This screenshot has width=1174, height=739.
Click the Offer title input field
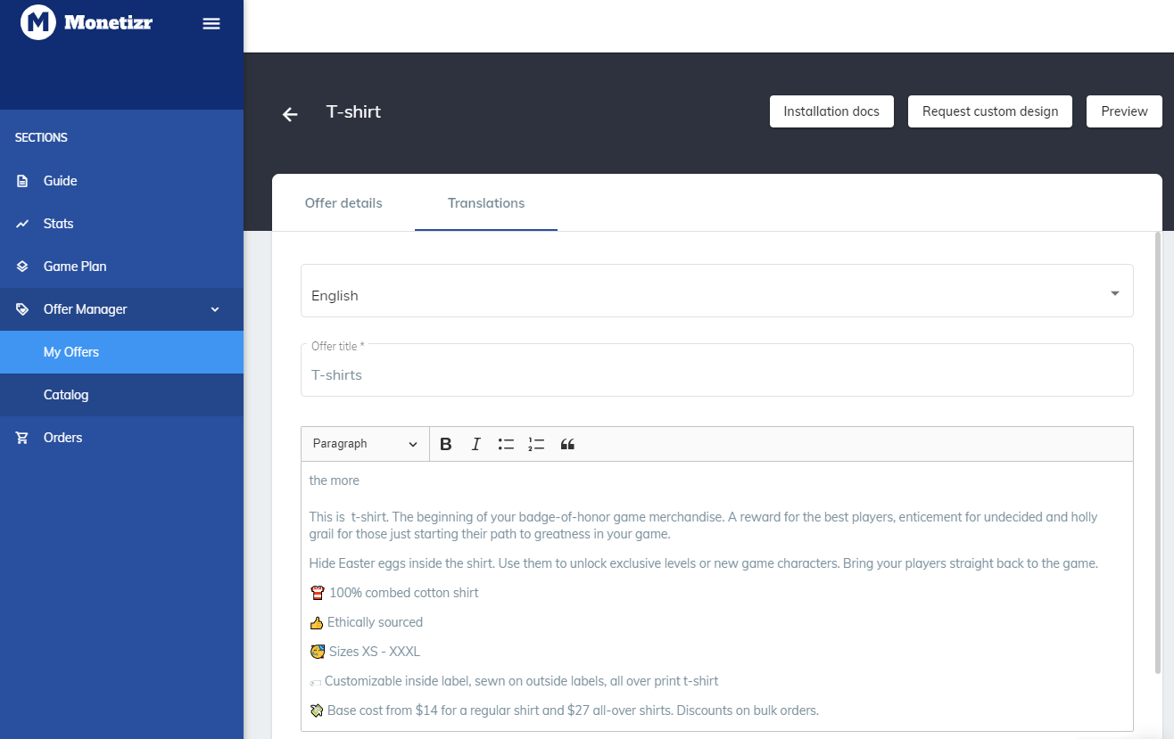pyautogui.click(x=717, y=371)
